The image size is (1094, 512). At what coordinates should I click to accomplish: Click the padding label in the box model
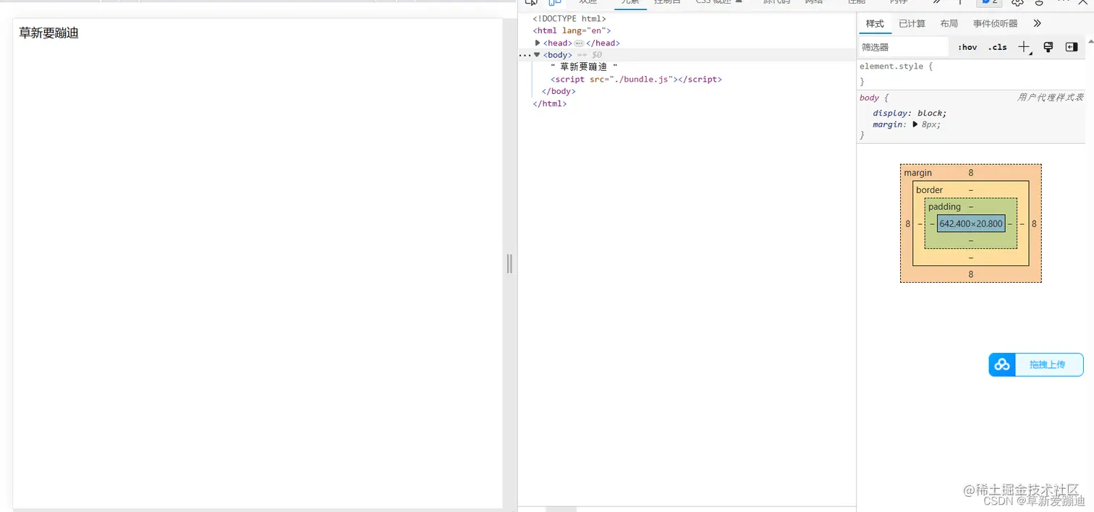[944, 207]
